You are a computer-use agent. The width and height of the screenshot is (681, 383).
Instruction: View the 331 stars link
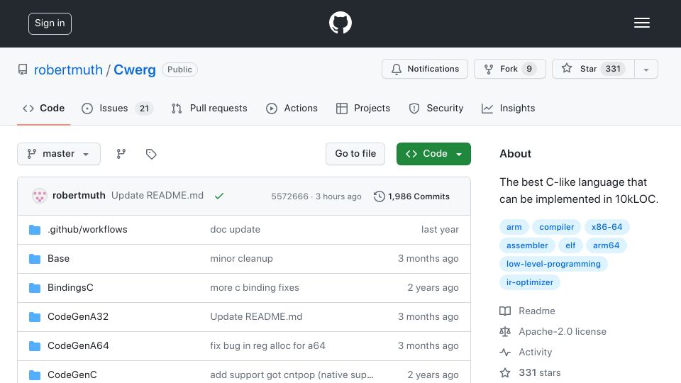[530, 372]
